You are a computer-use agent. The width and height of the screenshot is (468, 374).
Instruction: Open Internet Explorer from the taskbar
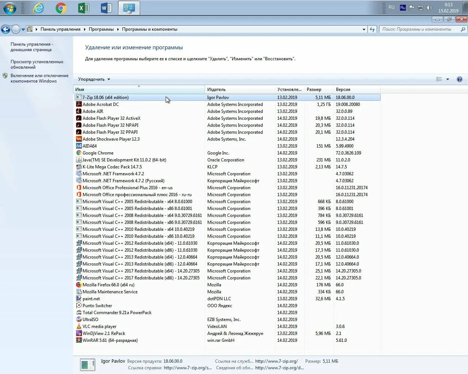(x=38, y=8)
